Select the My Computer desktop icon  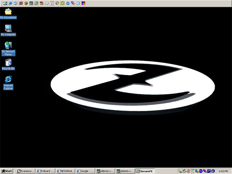[8, 30]
